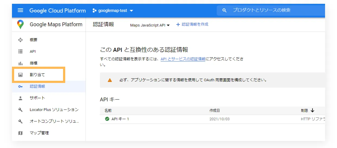Click the Locator Plus wrench icon
Image resolution: width=337 pixels, height=148 pixels.
[20, 110]
